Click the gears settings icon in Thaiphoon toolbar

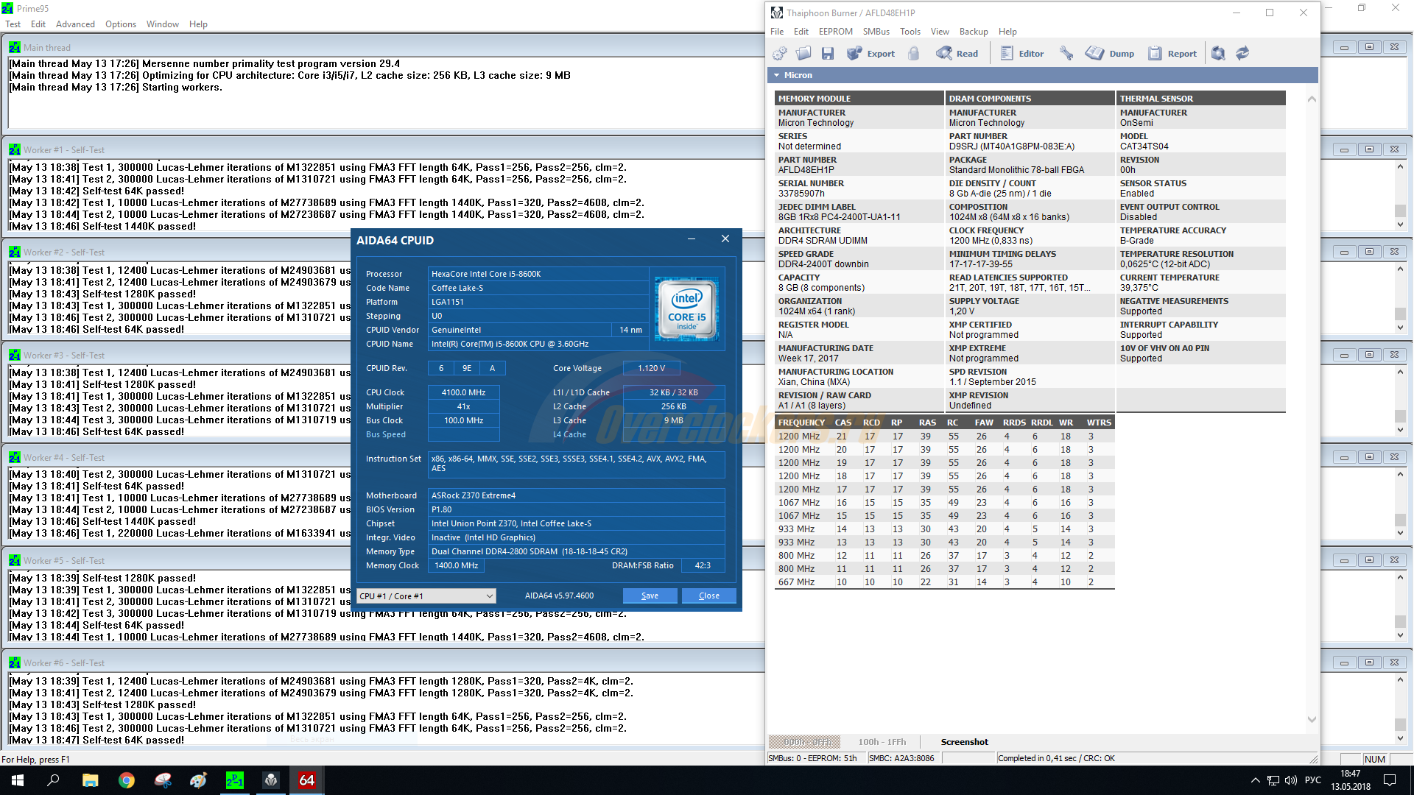pyautogui.click(x=780, y=53)
